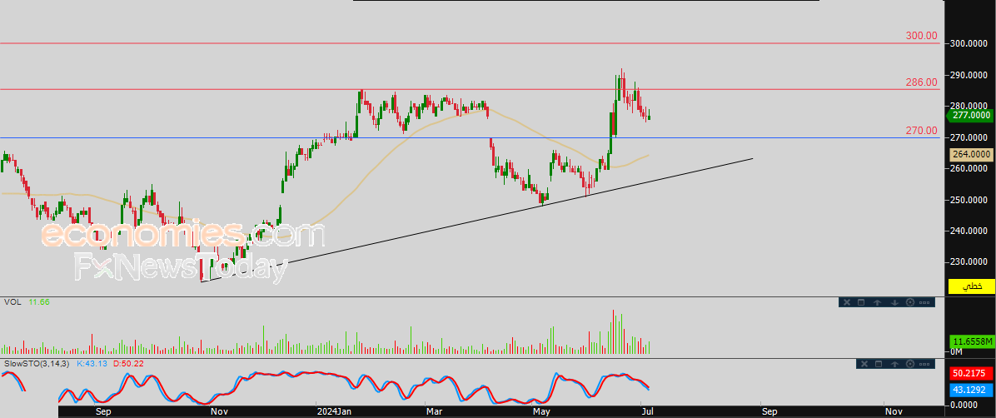Image resolution: width=996 pixels, height=418 pixels.
Task: Click the 290.0000 price axis label
Action: coord(969,76)
